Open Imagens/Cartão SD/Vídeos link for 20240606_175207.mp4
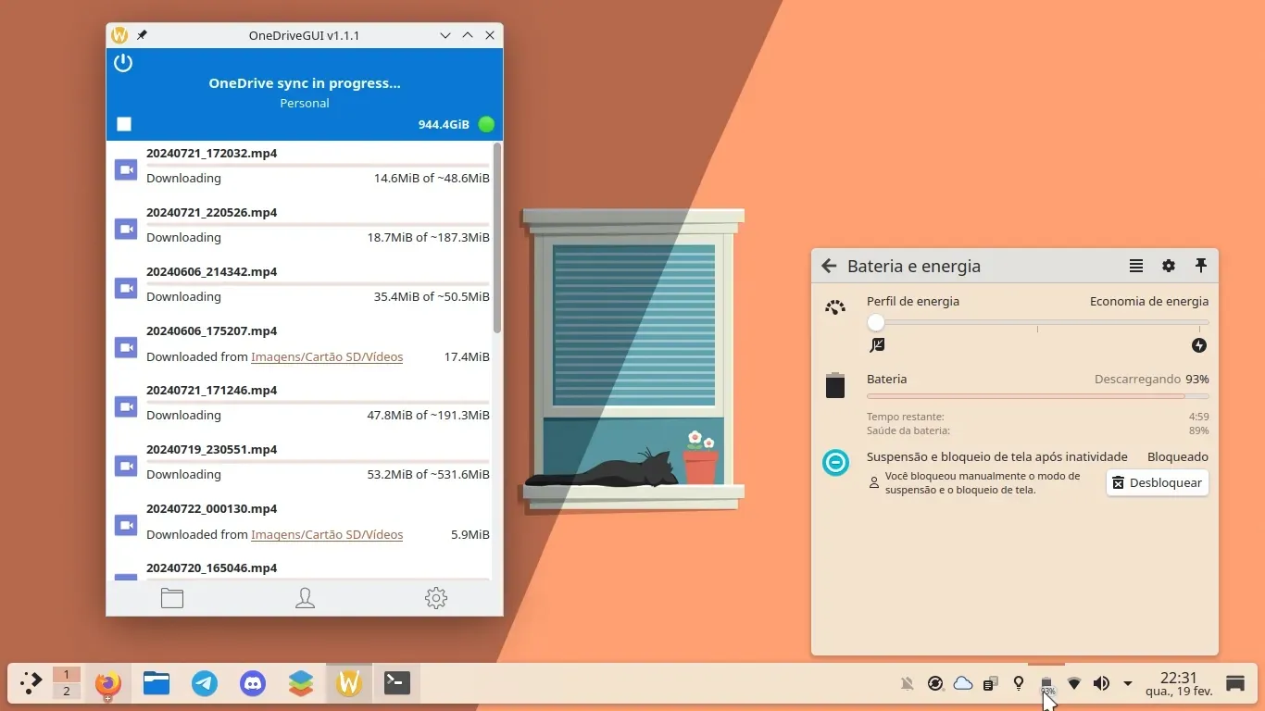Viewport: 1265px width, 711px height. 327,356
